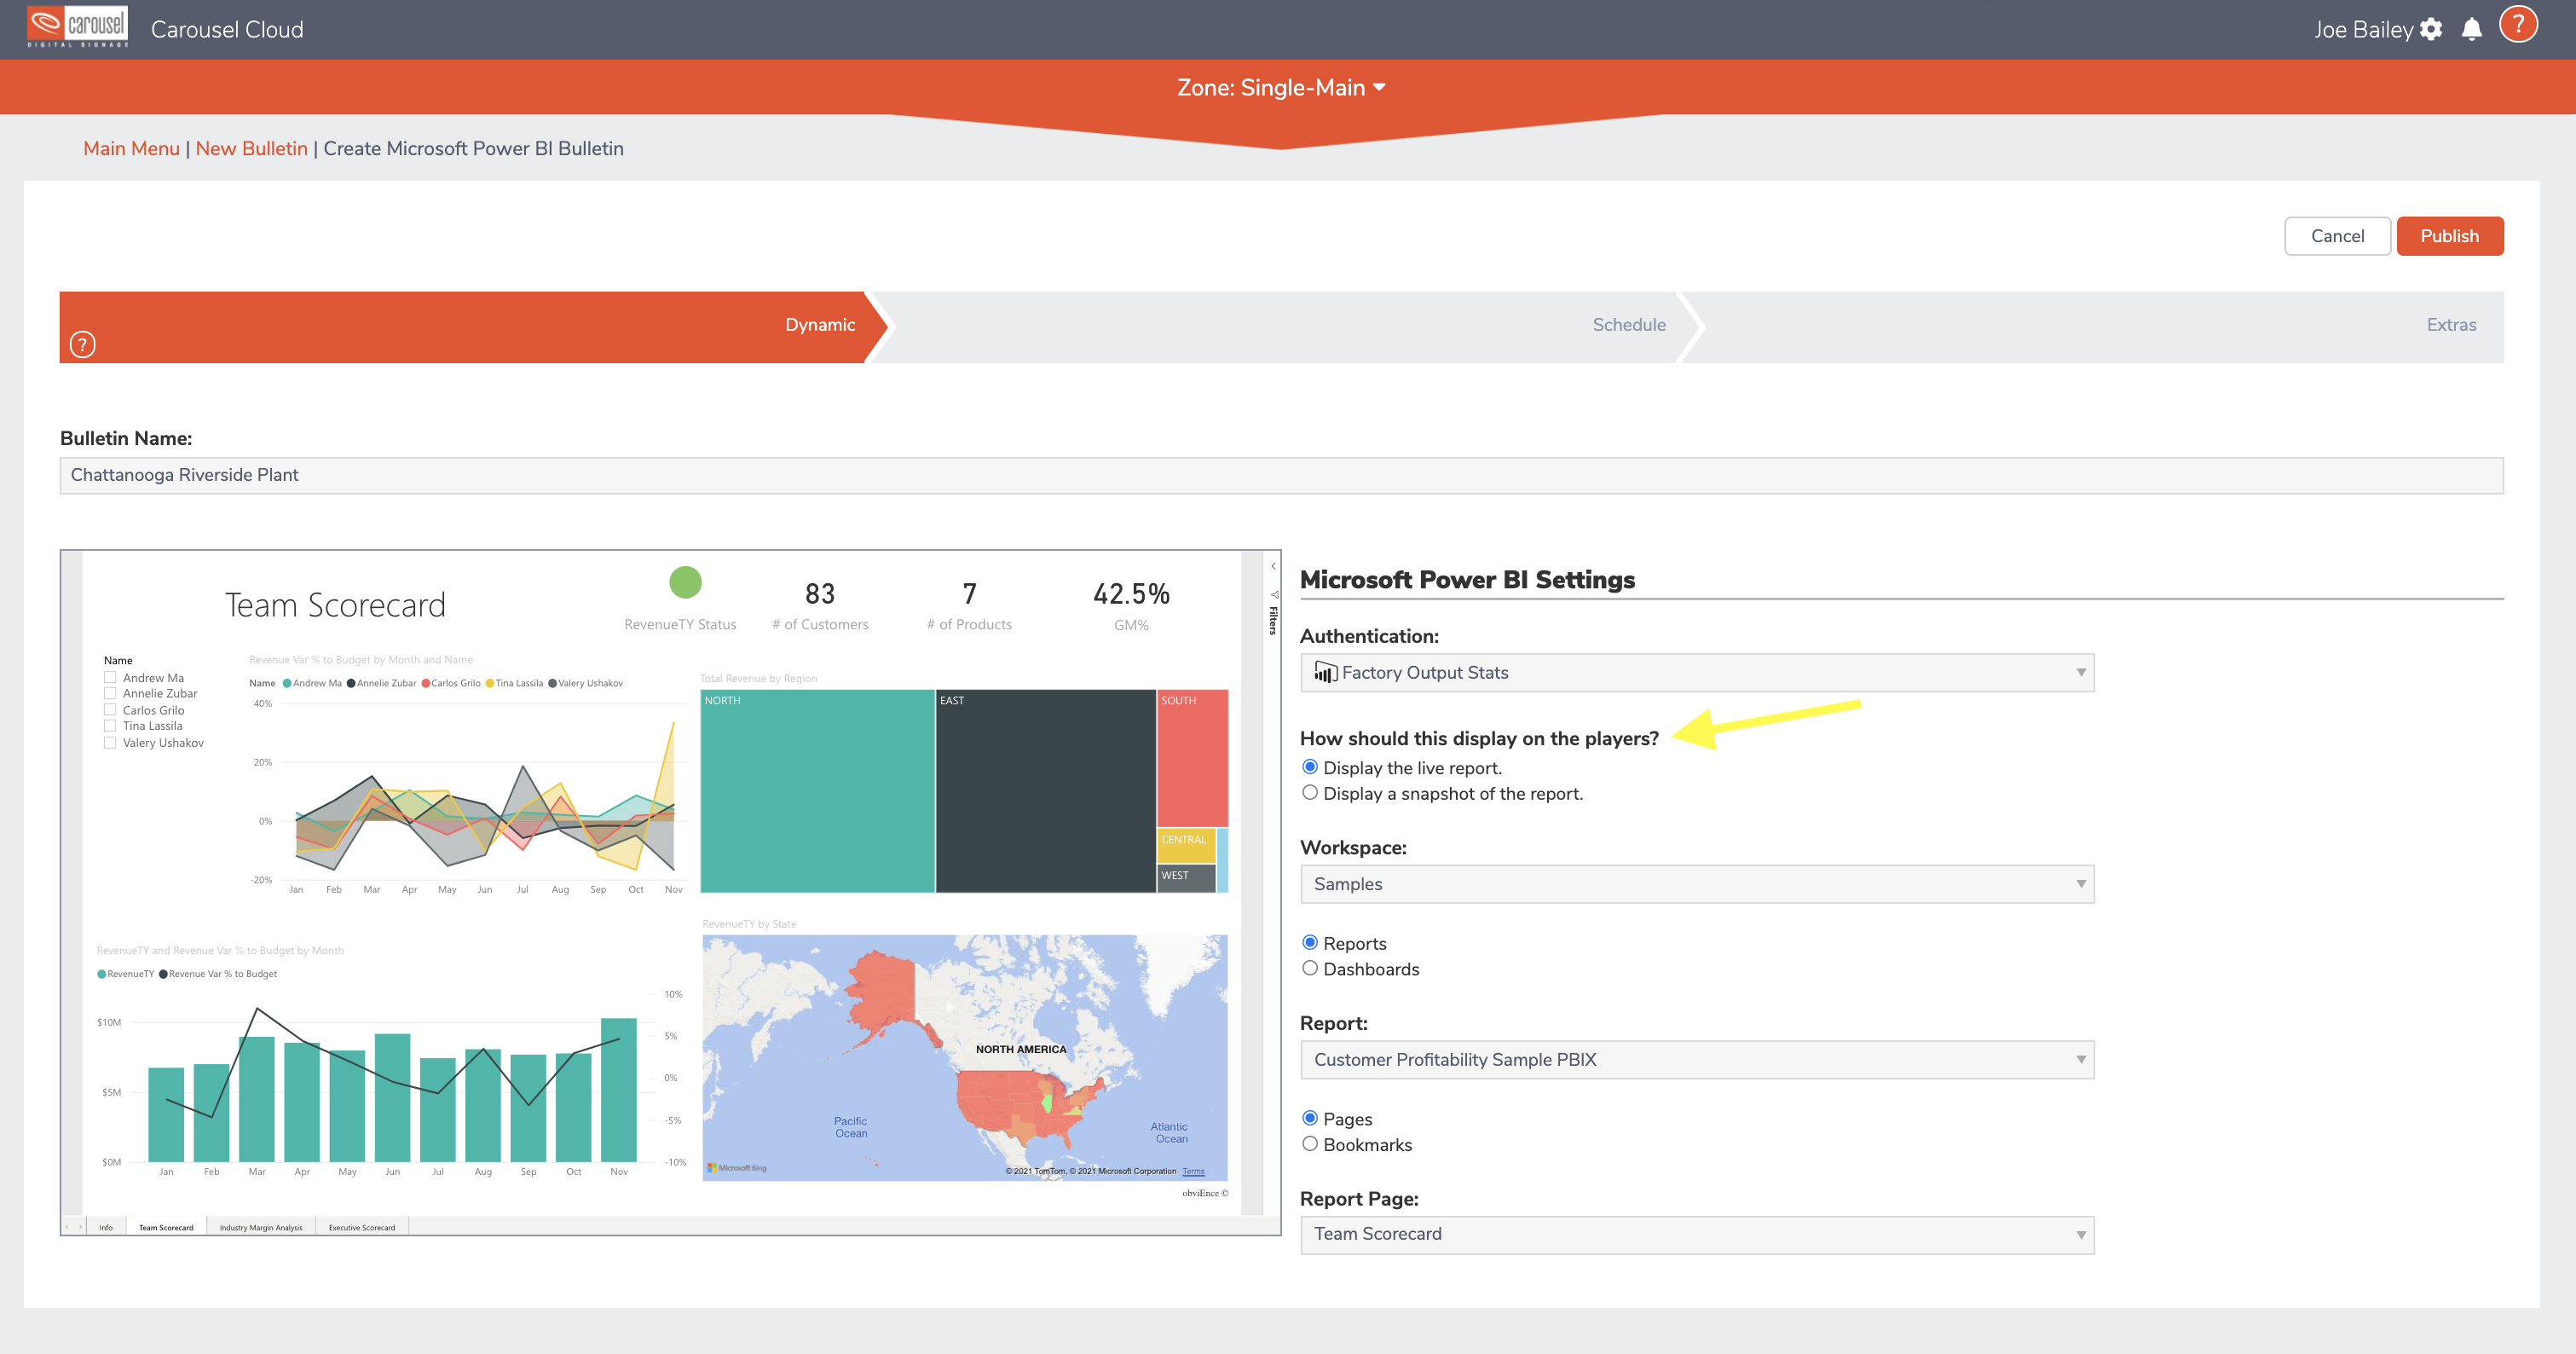Select Display the live report option
2576x1354 pixels.
1310,767
